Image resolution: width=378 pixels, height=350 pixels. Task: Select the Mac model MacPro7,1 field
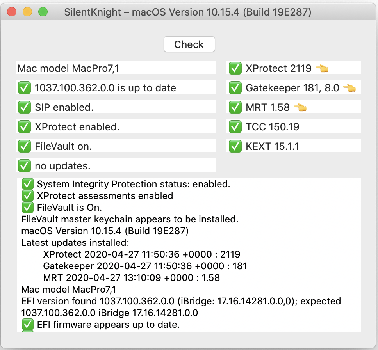click(116, 68)
